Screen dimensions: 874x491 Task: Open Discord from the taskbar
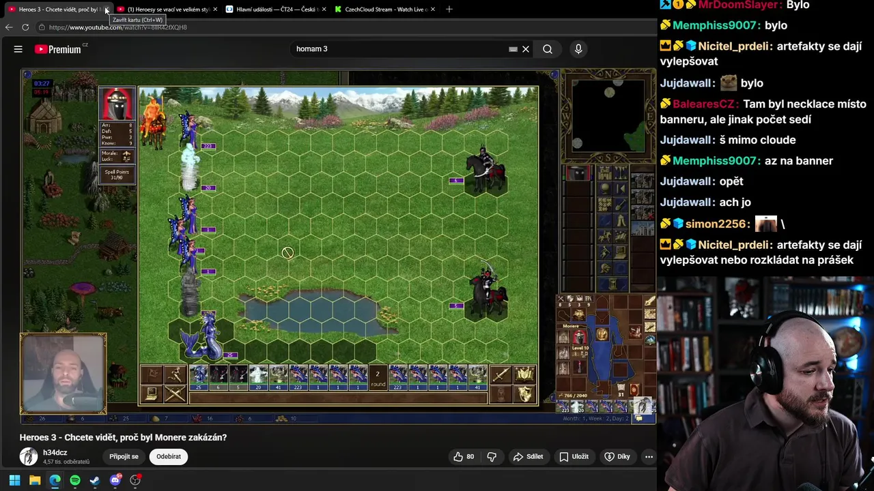click(x=115, y=480)
